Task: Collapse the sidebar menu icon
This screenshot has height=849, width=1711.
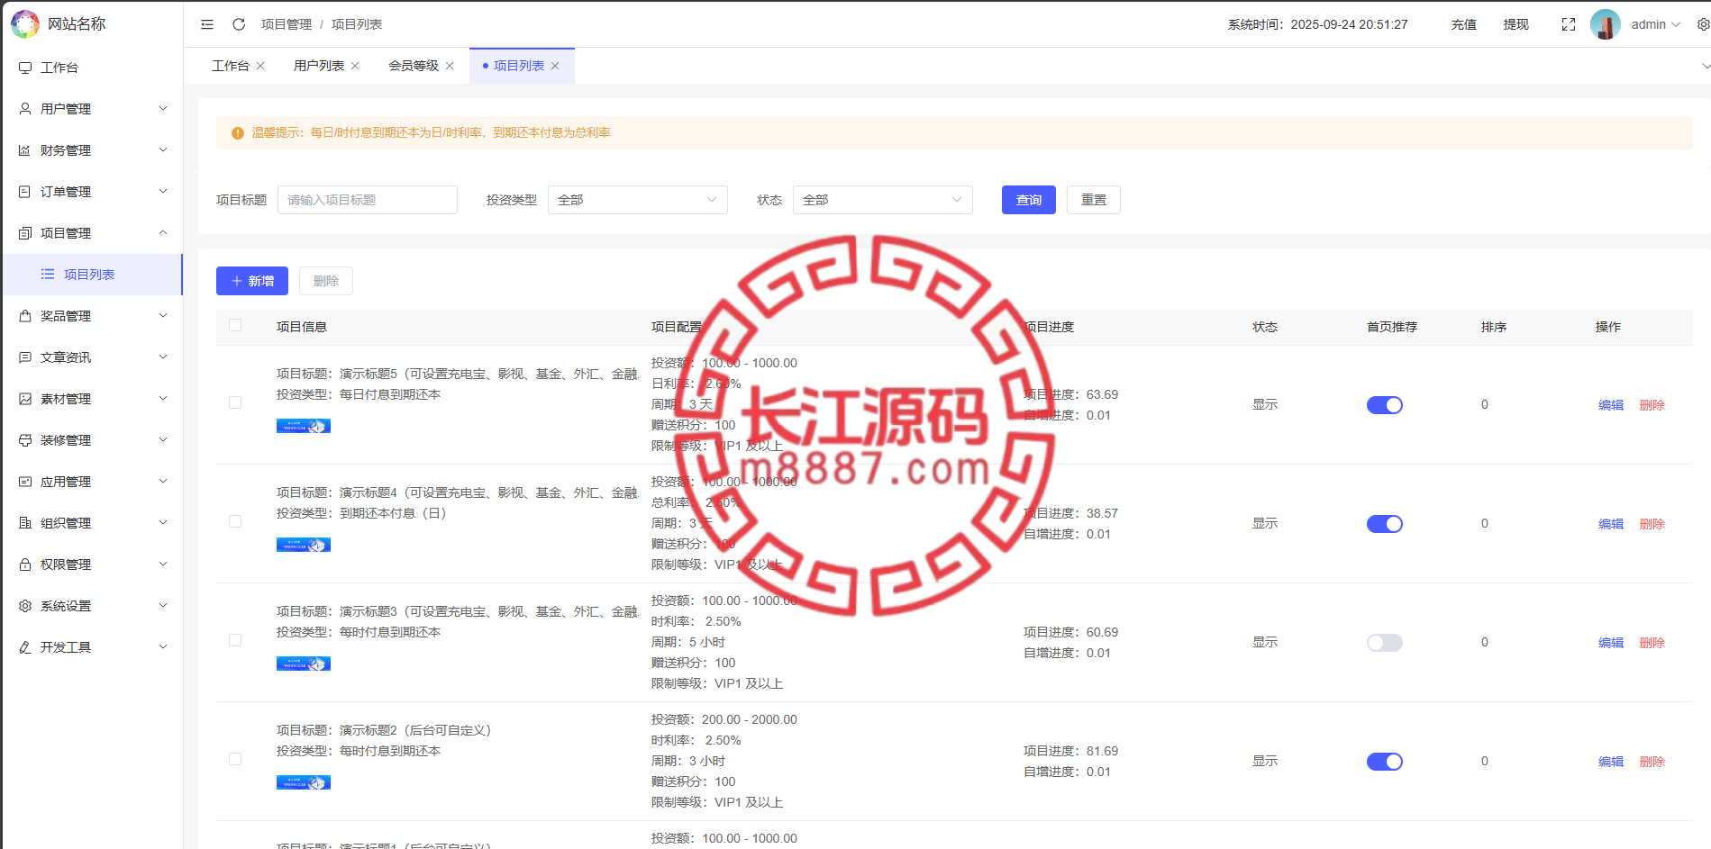Action: click(x=207, y=24)
